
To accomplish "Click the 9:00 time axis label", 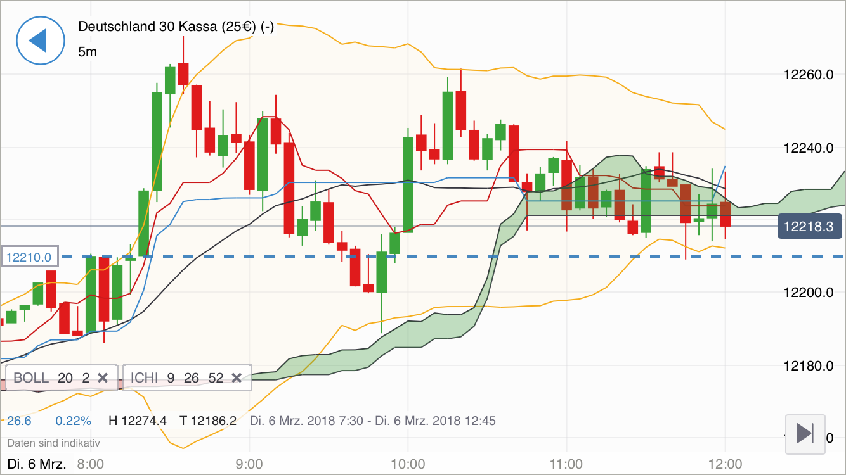I will 249,464.
